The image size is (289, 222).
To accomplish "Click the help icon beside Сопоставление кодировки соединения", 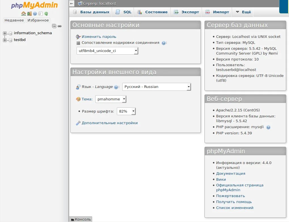I will pyautogui.click(x=163, y=43).
